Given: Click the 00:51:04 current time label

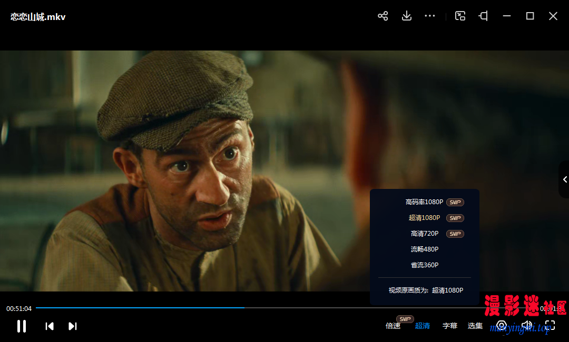Looking at the screenshot, I should click(19, 309).
